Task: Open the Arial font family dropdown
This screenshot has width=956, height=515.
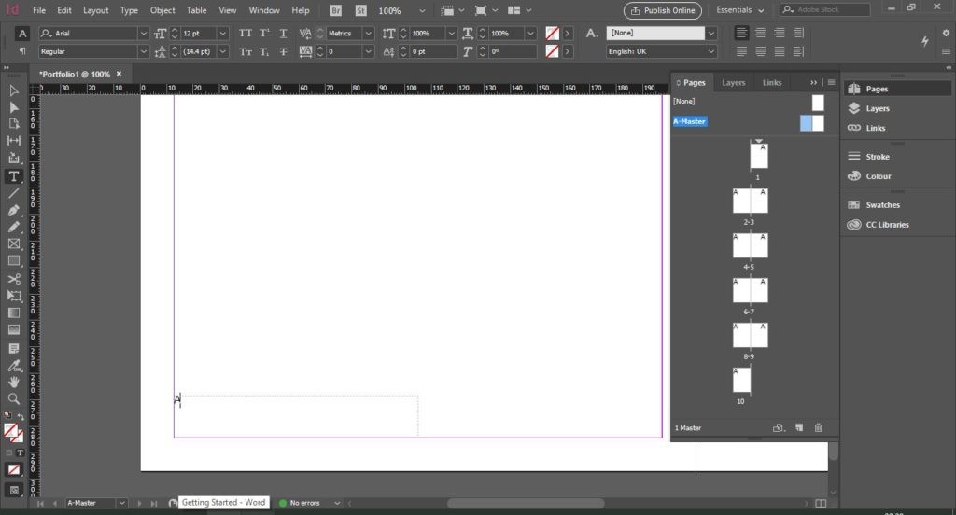Action: click(x=143, y=33)
